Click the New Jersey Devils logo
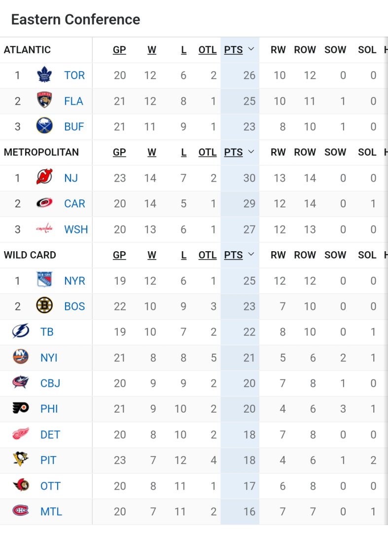Image resolution: width=388 pixels, height=533 pixels. (44, 178)
